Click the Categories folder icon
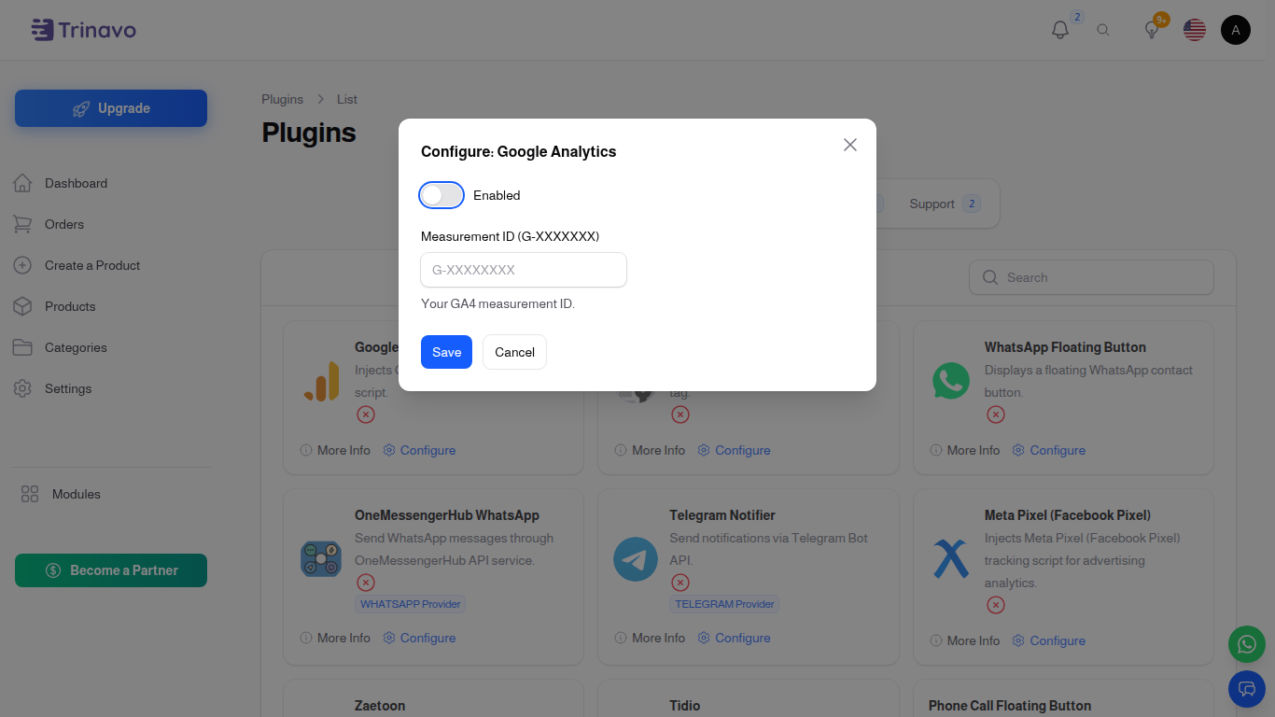Screen dimensions: 1275x717 tap(22, 347)
